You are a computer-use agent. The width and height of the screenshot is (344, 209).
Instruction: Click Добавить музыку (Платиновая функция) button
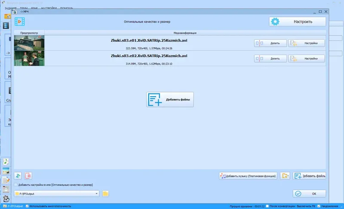tap(248, 176)
